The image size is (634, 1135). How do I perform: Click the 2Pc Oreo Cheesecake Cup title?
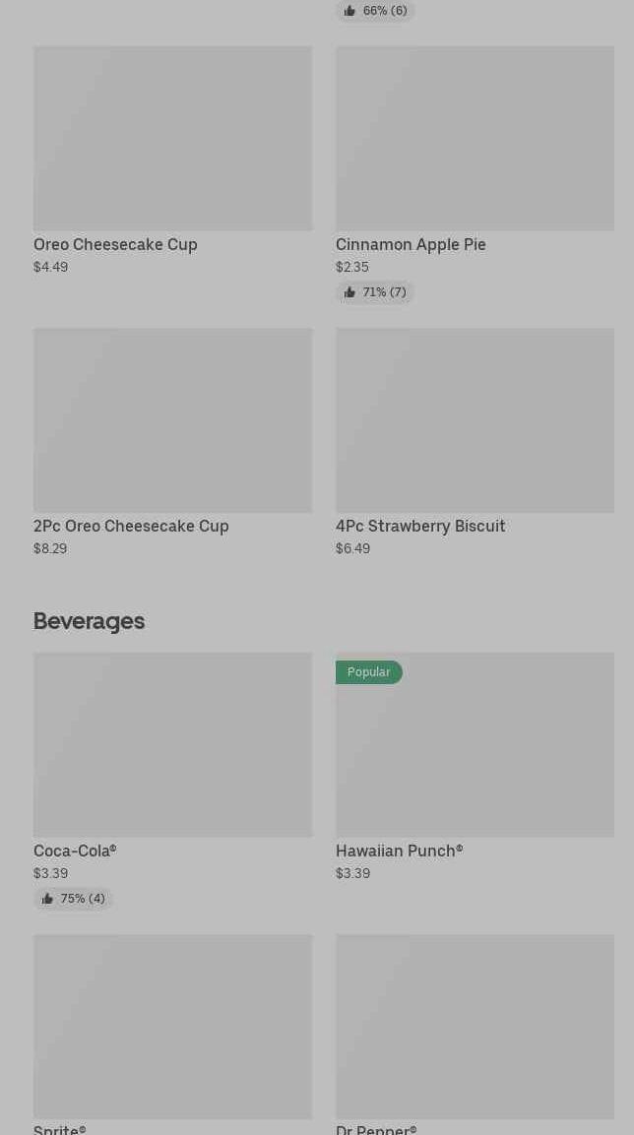coord(131,527)
